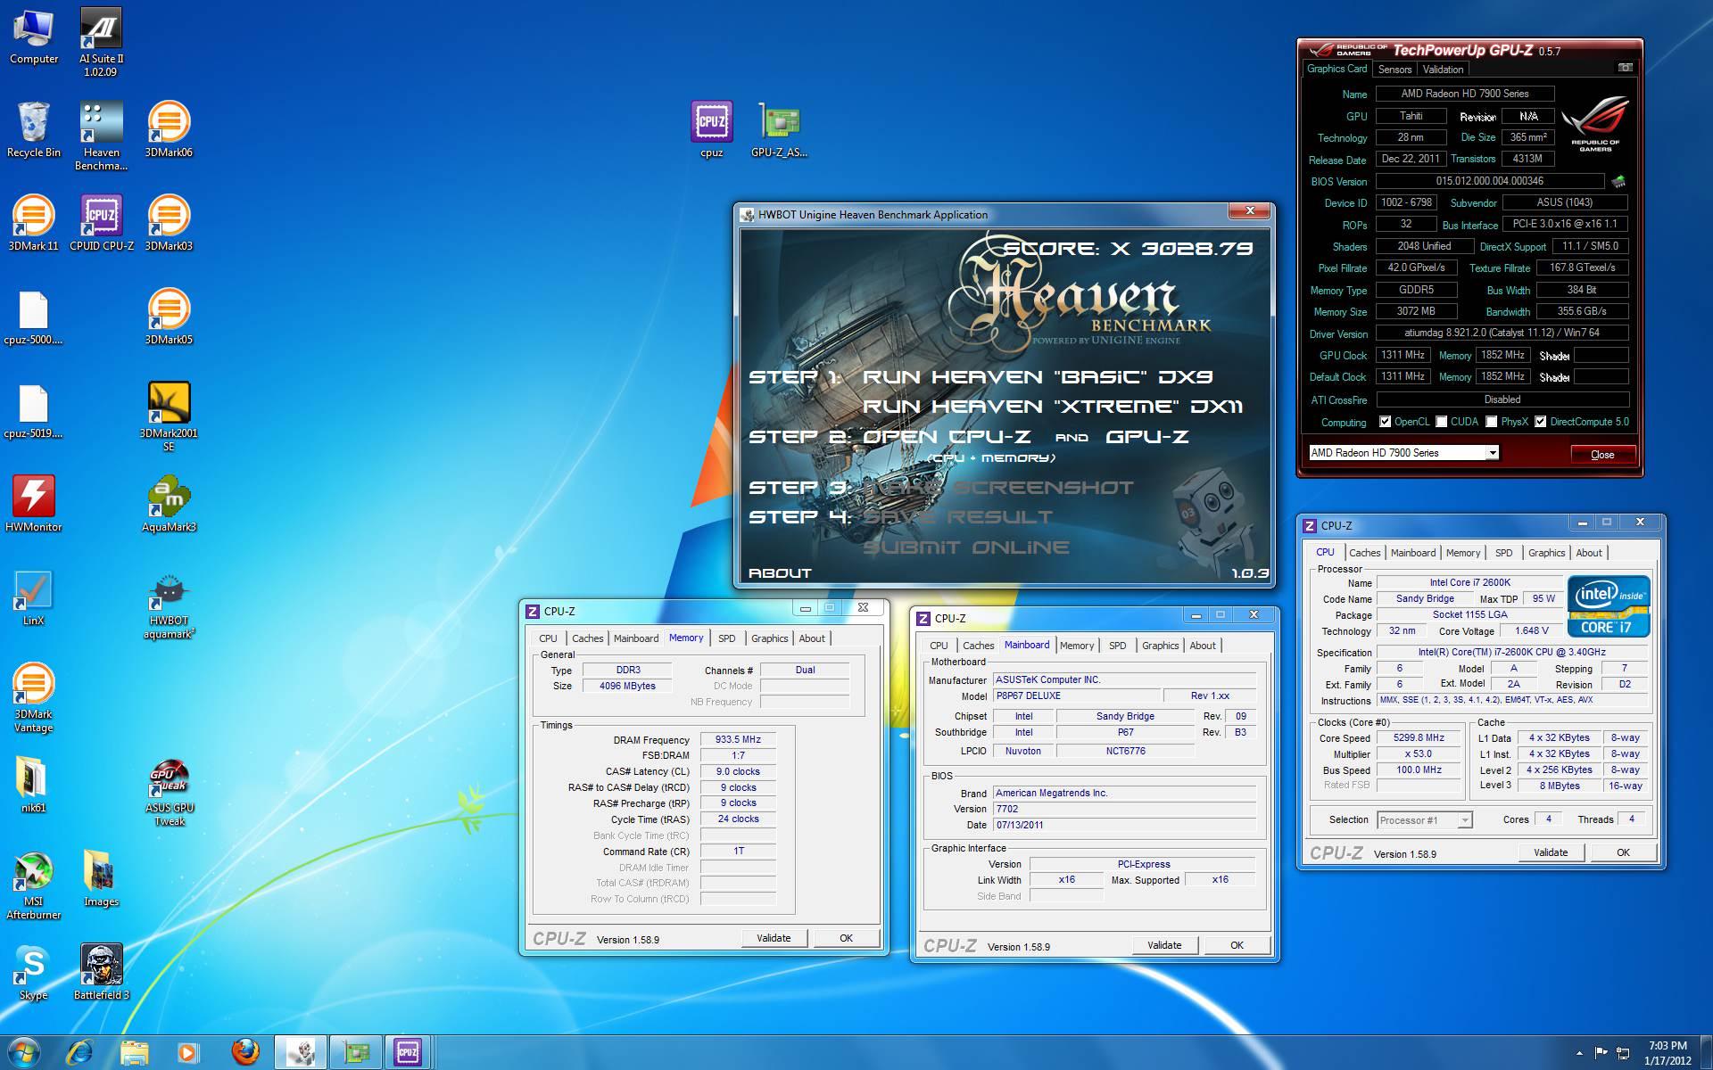Open Caches tab in right CPU-Z window
Viewport: 1713px width, 1070px height.
[1364, 553]
